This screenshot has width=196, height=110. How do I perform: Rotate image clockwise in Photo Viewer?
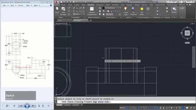(43, 106)
